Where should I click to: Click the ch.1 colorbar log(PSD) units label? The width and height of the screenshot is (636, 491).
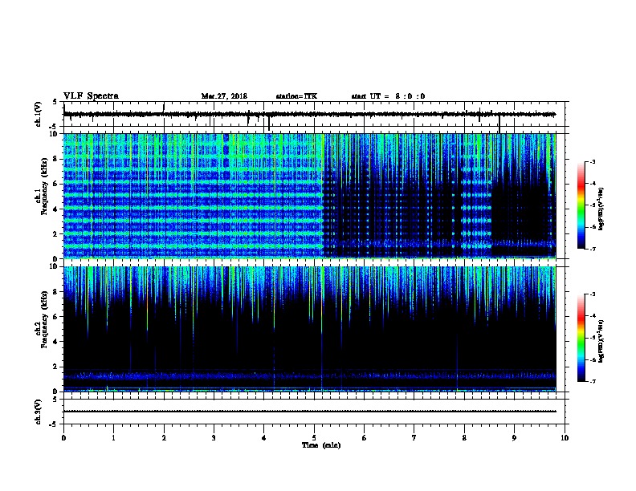tap(601, 209)
